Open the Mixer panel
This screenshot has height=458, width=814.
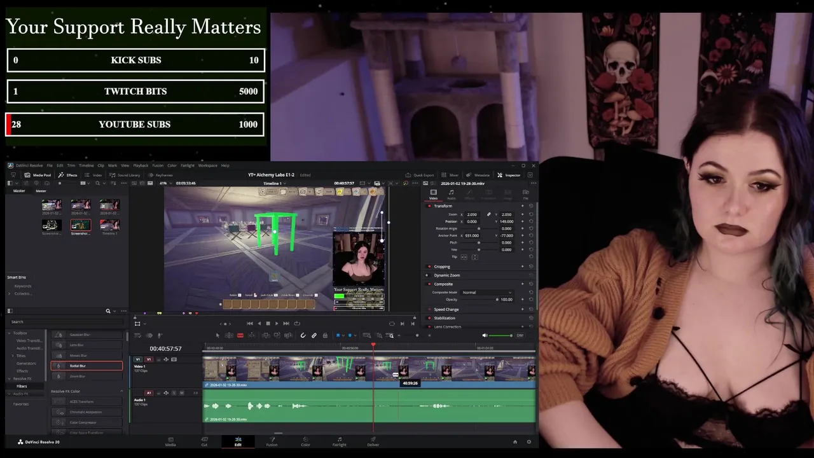(x=450, y=175)
